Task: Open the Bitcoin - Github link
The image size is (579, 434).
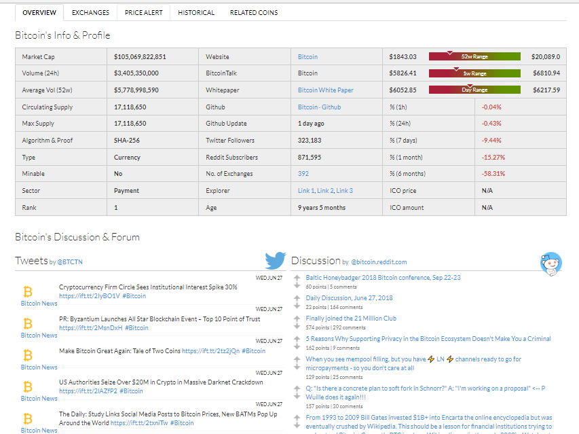Action: pyautogui.click(x=320, y=107)
